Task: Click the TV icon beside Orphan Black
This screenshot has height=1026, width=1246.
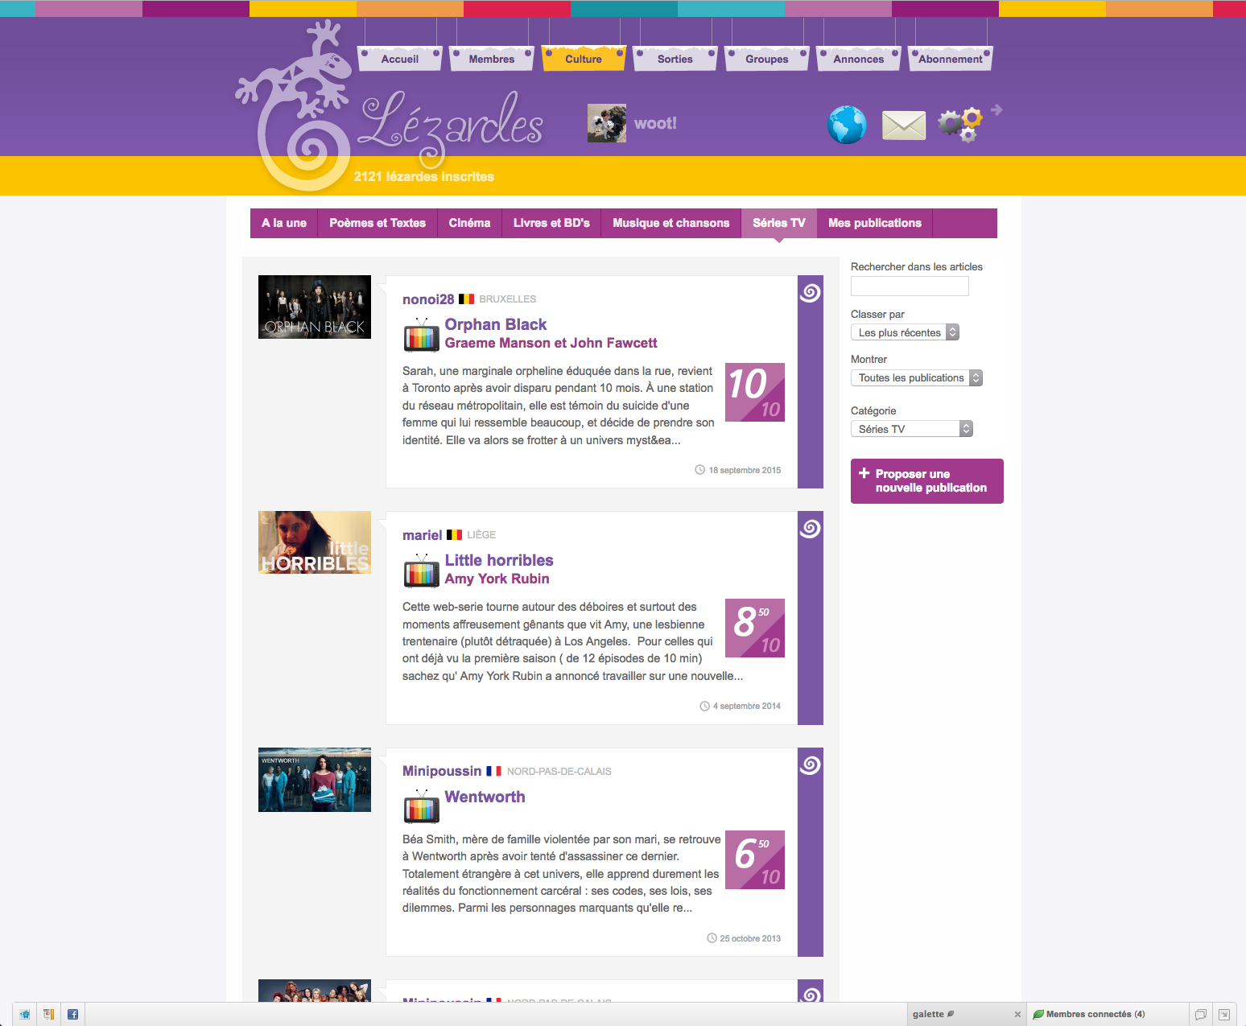Action: tap(422, 335)
